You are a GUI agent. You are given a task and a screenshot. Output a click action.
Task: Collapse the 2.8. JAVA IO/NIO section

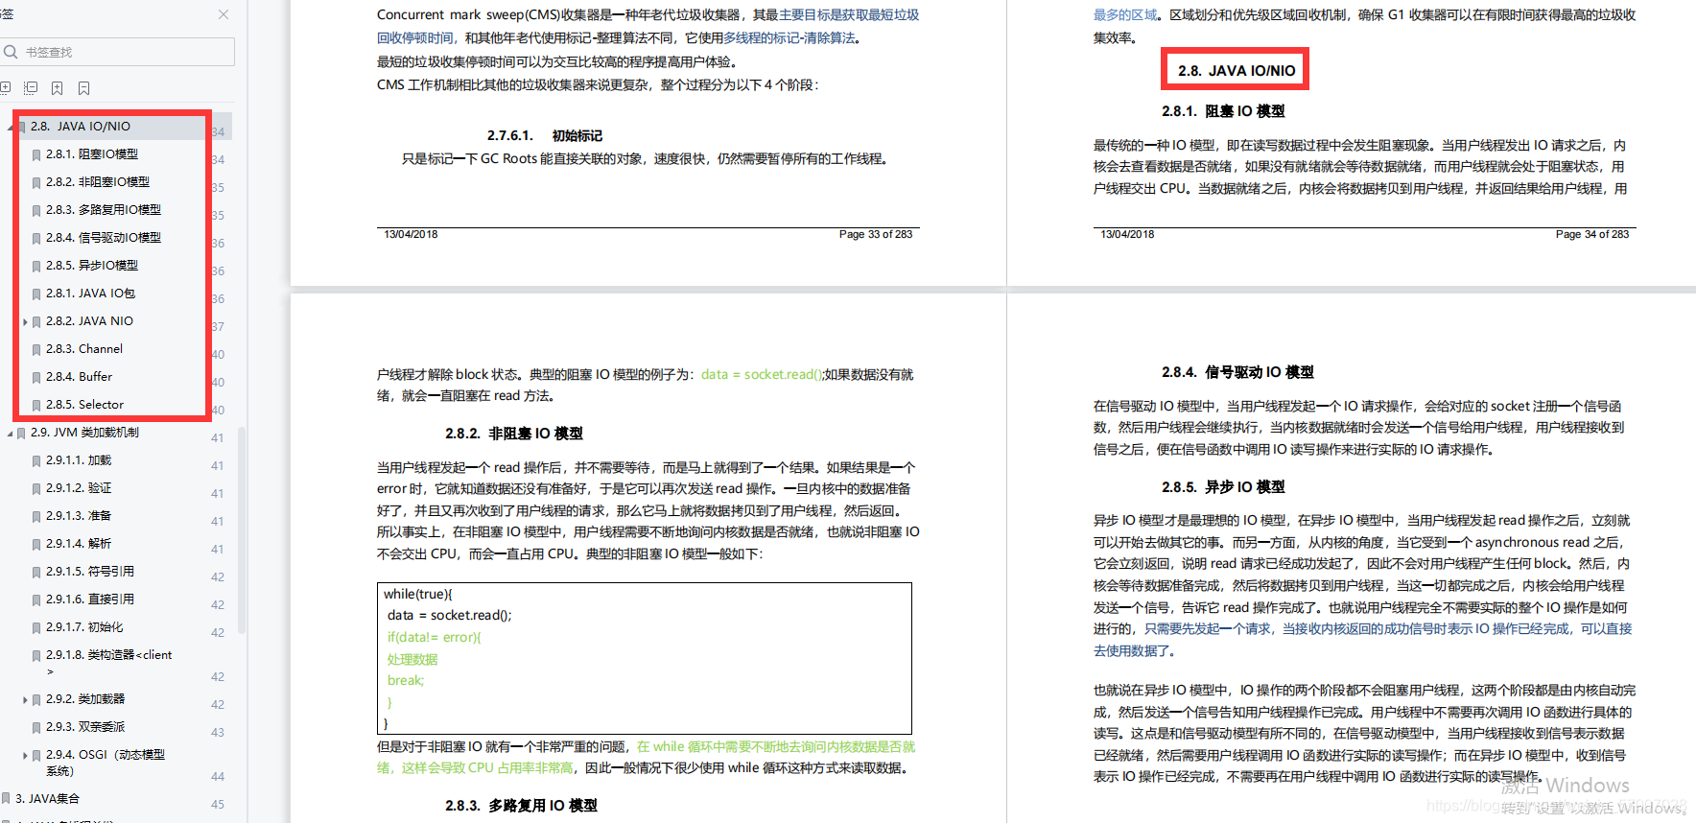coord(10,127)
